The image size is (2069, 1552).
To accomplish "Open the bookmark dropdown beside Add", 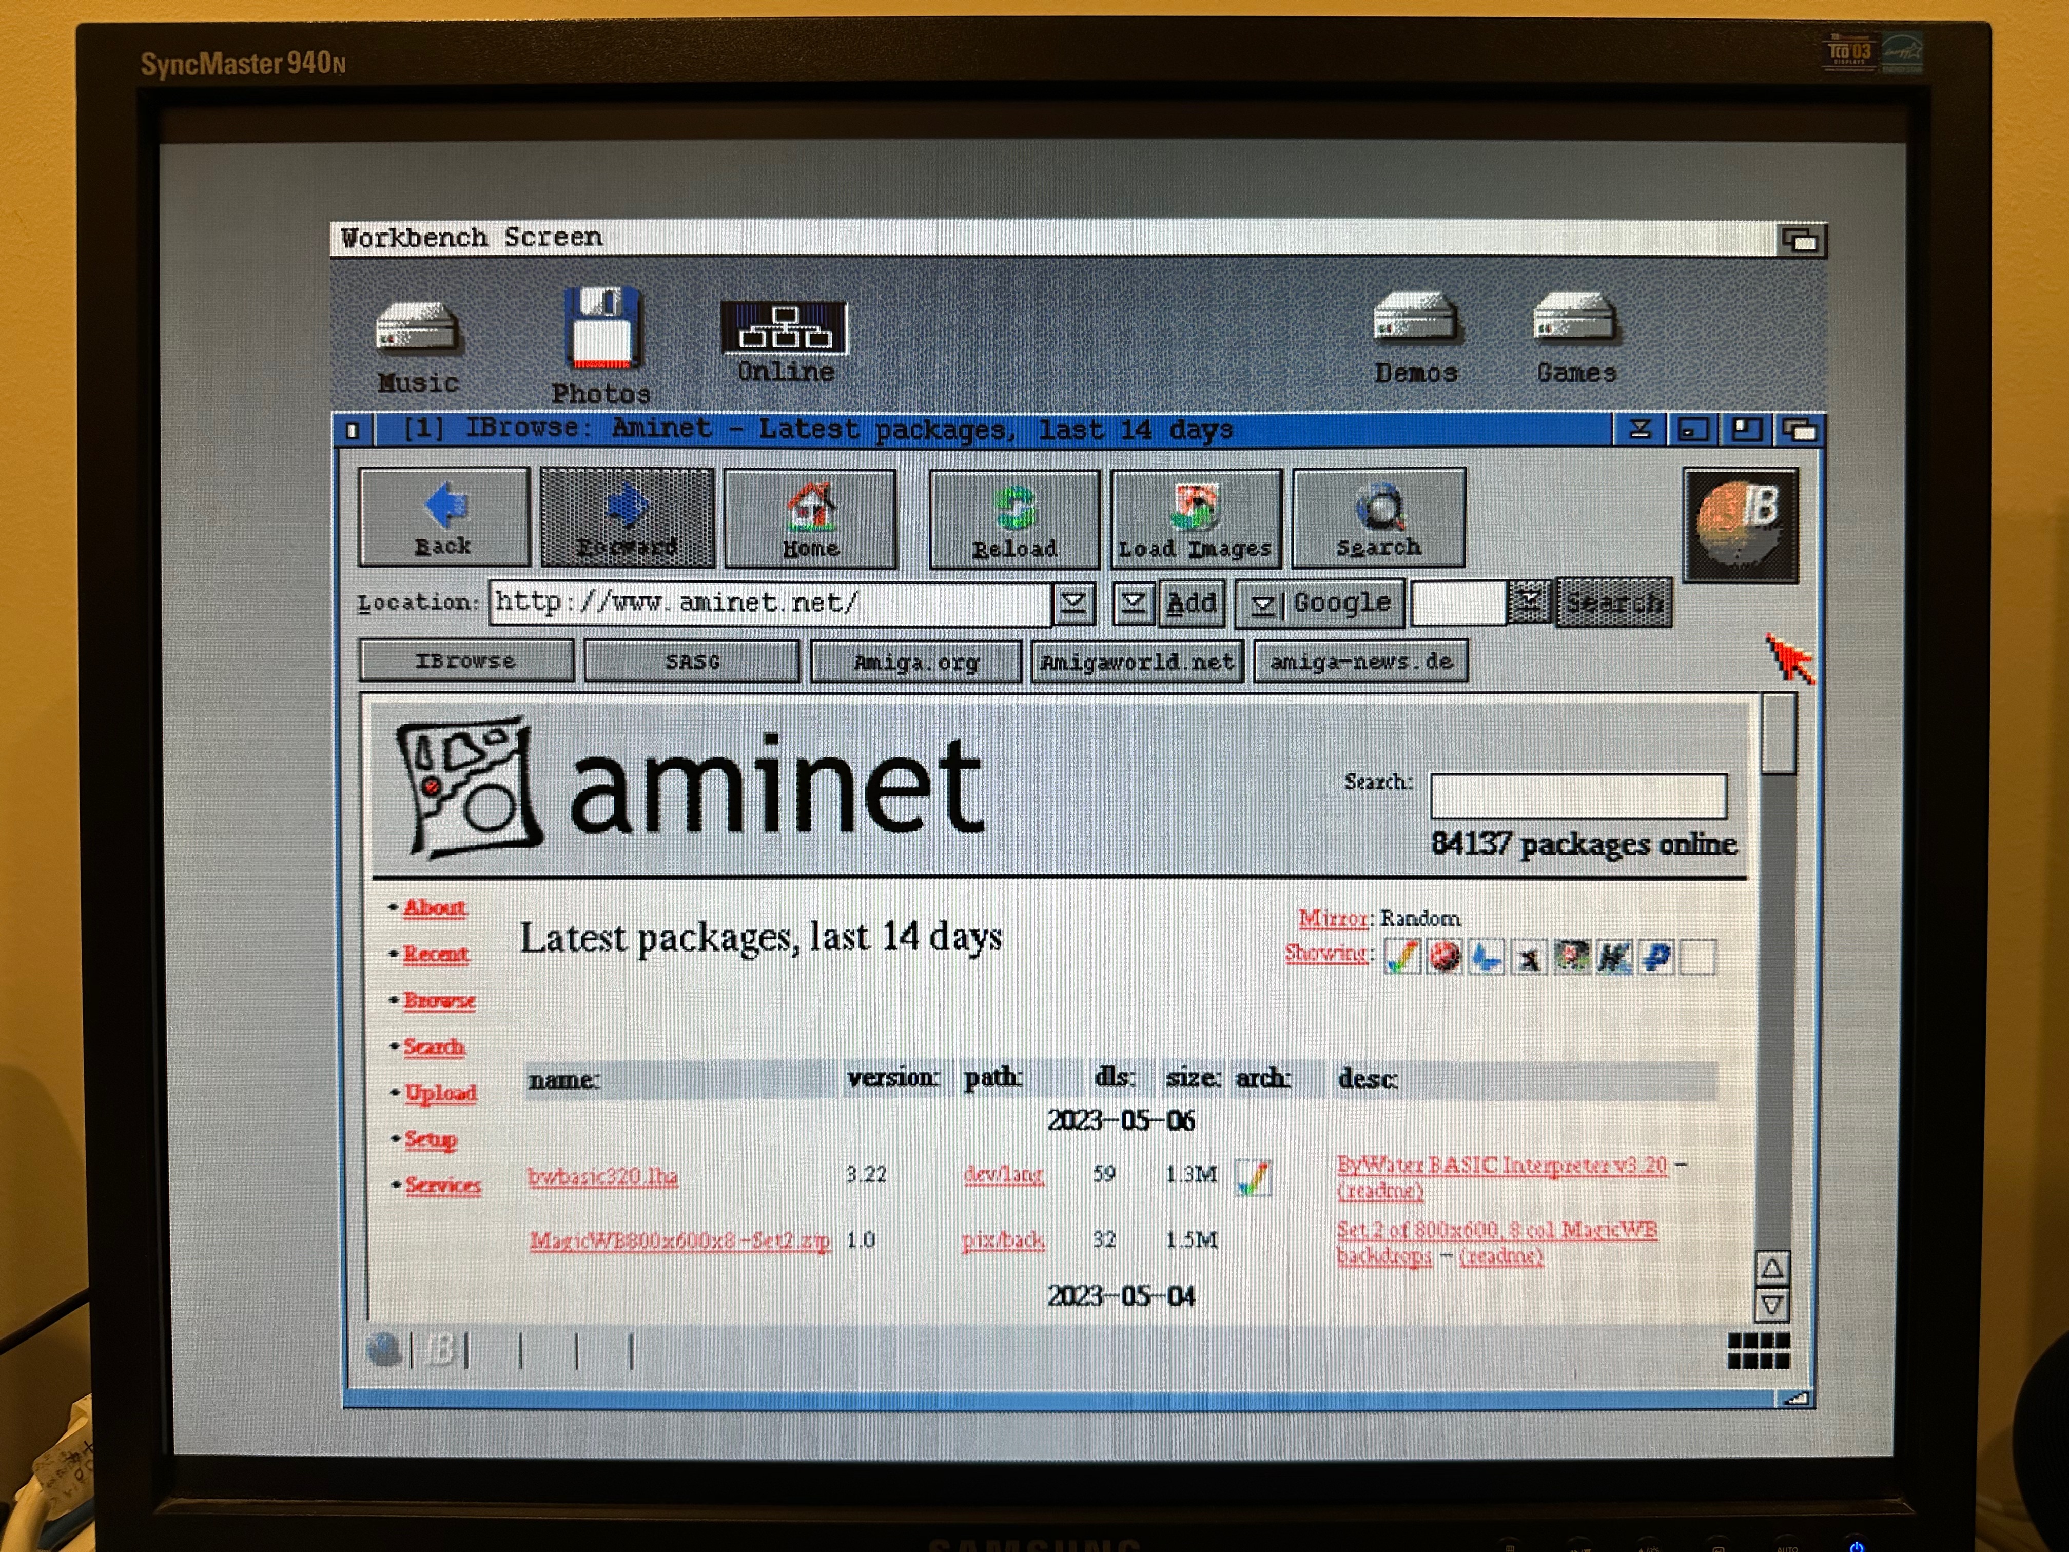I will coord(1133,603).
